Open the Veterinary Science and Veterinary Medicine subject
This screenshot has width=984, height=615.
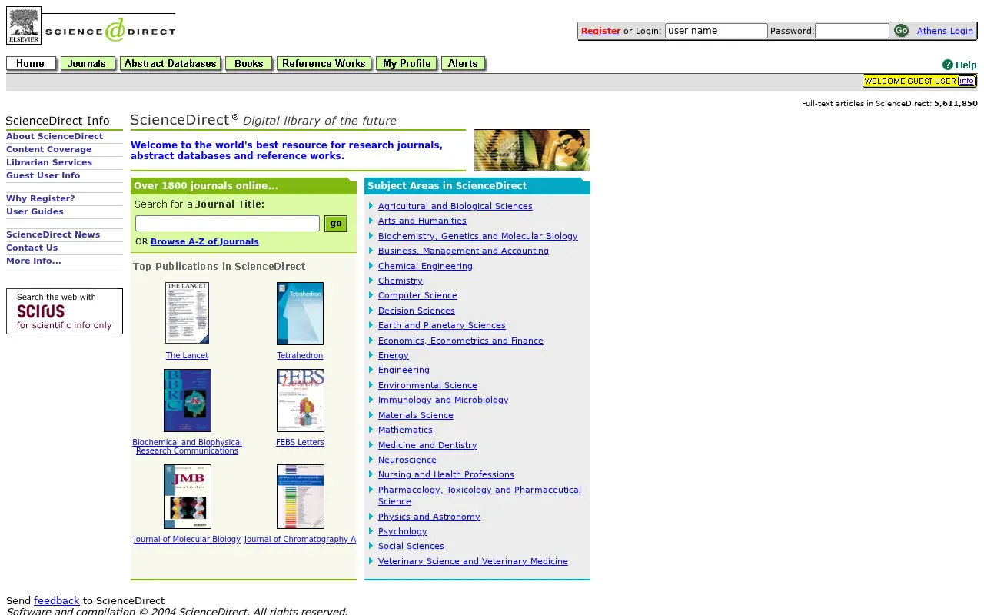pos(473,561)
